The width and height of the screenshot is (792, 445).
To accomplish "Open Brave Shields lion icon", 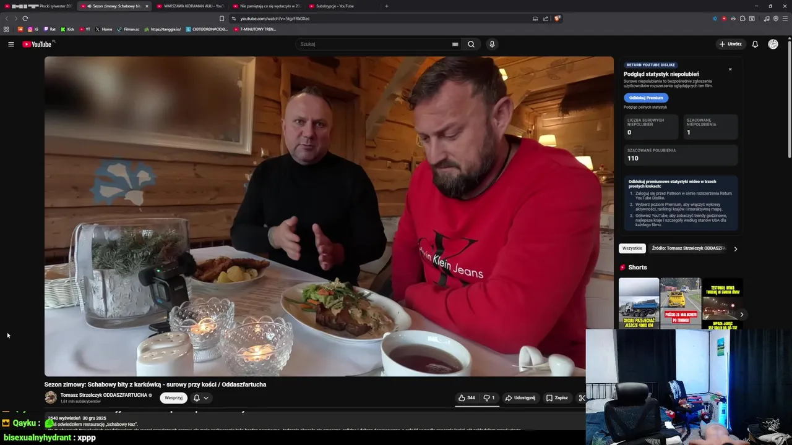I will coord(557,19).
